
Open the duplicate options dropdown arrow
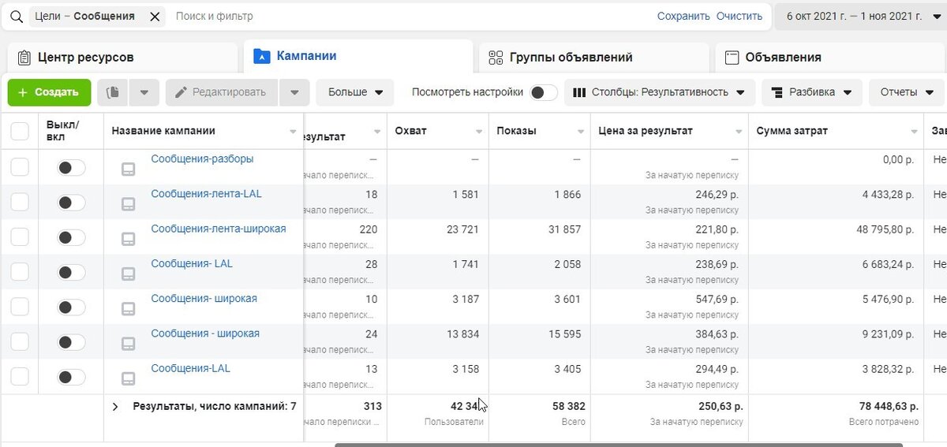coord(144,92)
